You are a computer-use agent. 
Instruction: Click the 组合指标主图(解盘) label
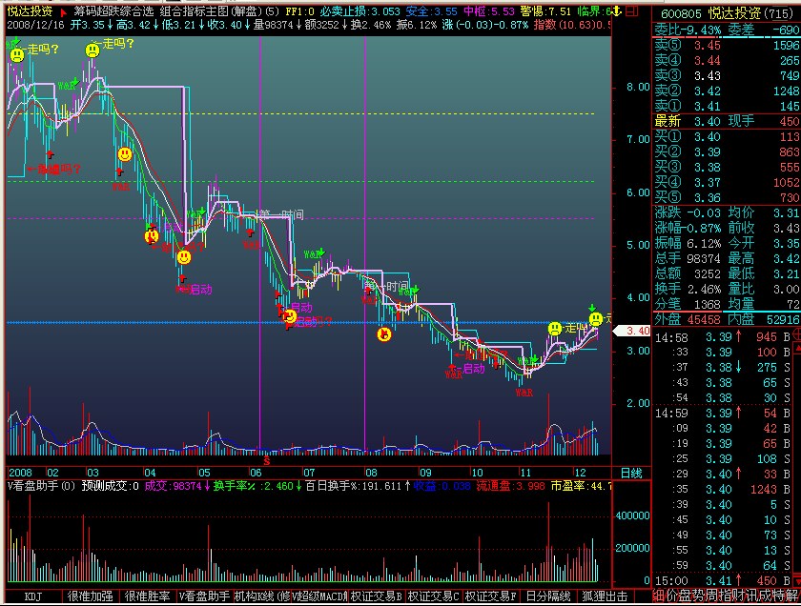click(x=214, y=11)
